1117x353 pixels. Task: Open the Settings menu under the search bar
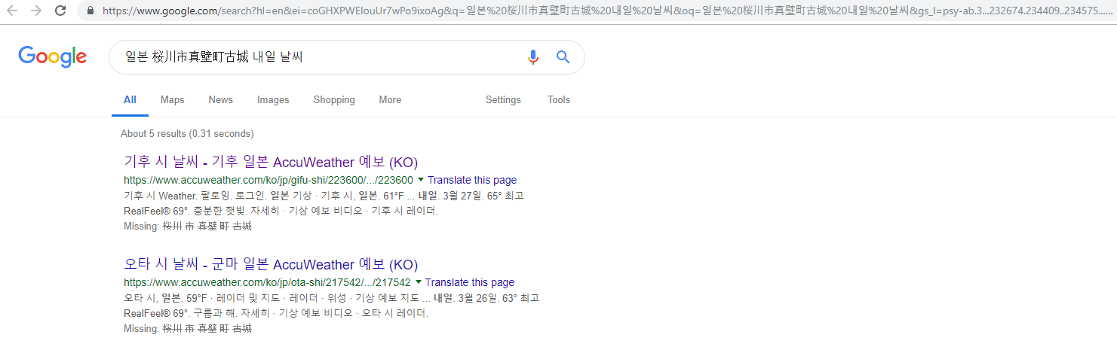click(503, 100)
